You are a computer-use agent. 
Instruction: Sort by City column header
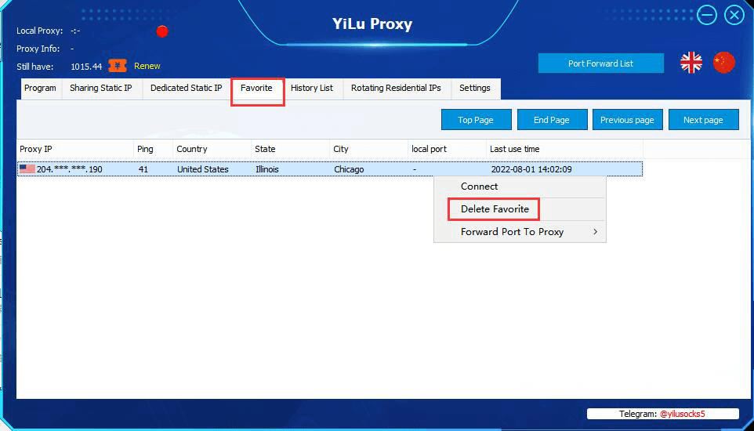click(x=369, y=149)
